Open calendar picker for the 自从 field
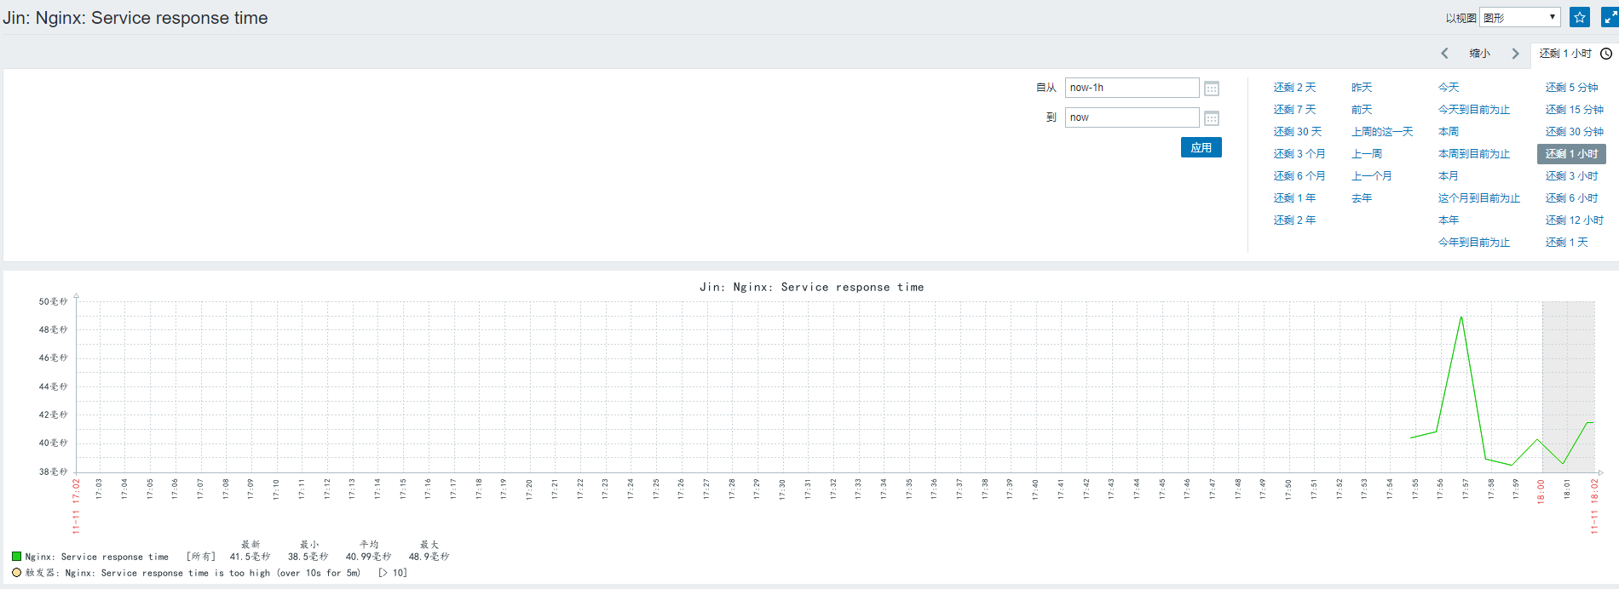Screen dimensions: 1619x589 pos(1212,89)
